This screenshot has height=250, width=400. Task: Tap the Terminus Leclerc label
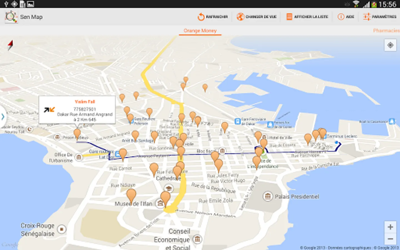click(342, 136)
